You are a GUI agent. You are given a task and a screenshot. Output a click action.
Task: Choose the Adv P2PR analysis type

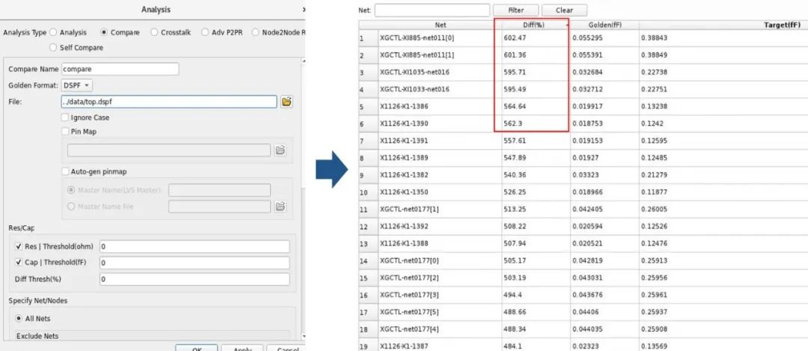[x=205, y=32]
